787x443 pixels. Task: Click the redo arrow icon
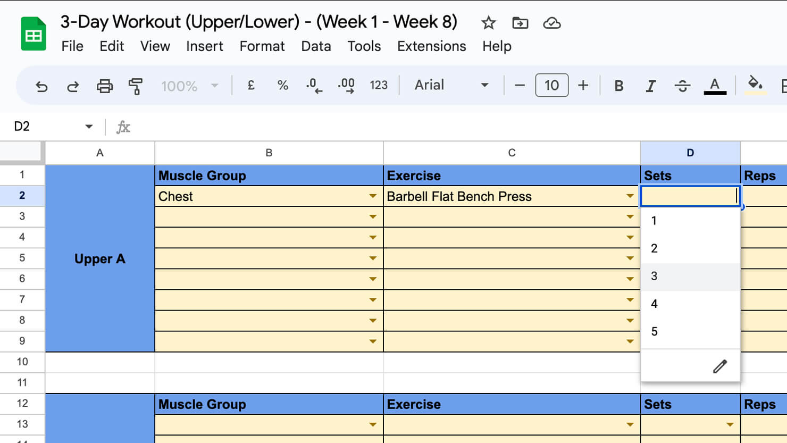[x=73, y=86]
